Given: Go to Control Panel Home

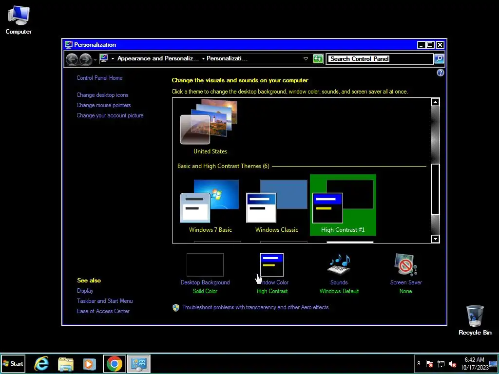Looking at the screenshot, I should 99,78.
